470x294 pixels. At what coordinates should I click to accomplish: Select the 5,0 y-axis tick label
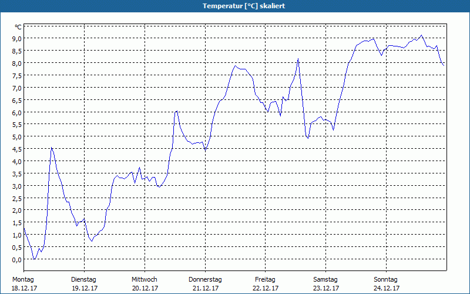[x=17, y=137]
